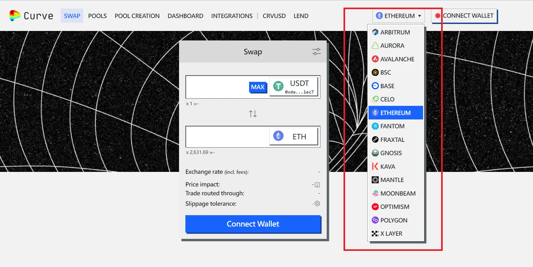Select the Celo network
533x267 pixels.
[396, 99]
